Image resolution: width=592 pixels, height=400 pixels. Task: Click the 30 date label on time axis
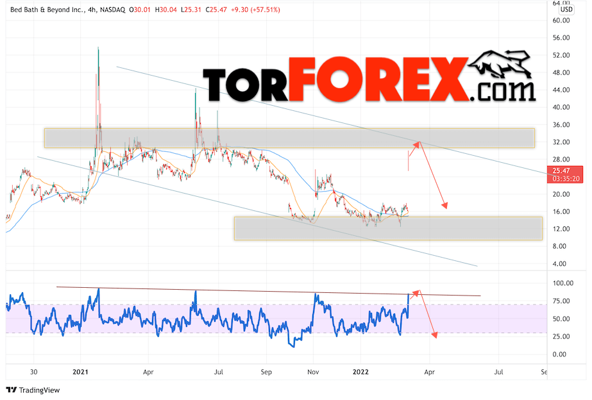point(33,372)
